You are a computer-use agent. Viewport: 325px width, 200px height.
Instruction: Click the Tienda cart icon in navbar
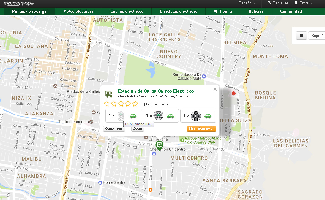(x=216, y=11)
